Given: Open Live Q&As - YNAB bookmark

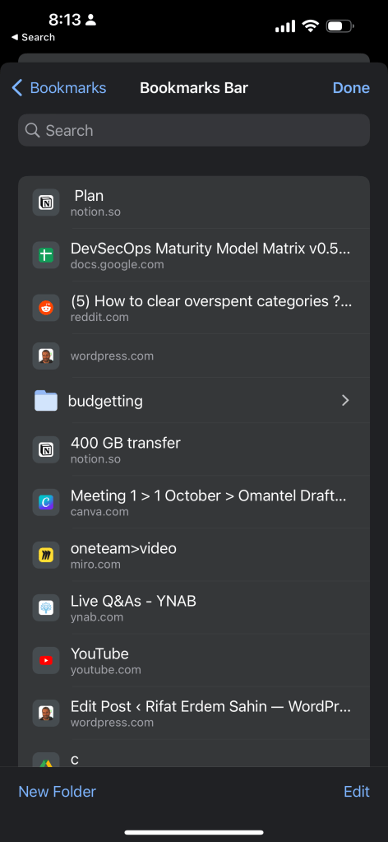Looking at the screenshot, I should click(194, 608).
